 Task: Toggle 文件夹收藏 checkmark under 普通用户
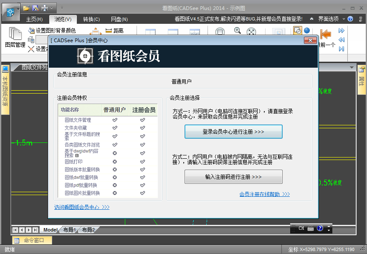tap(114, 128)
